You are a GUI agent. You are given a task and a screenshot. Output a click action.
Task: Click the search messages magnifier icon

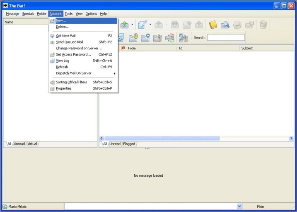click(x=225, y=24)
